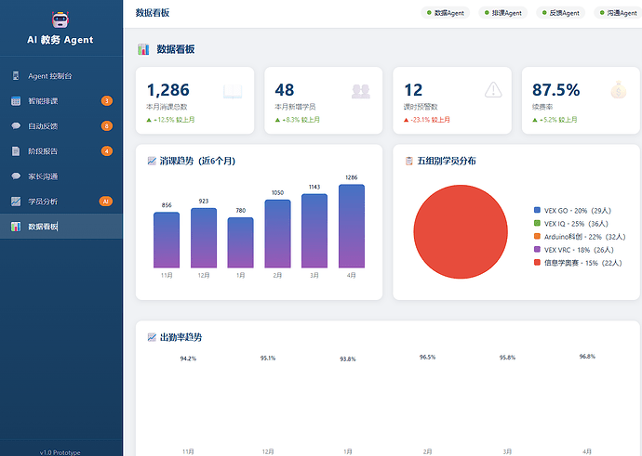Viewport: 642px width, 456px height.
Task: Click the 沟通Agent status pill
Action: [x=618, y=13]
